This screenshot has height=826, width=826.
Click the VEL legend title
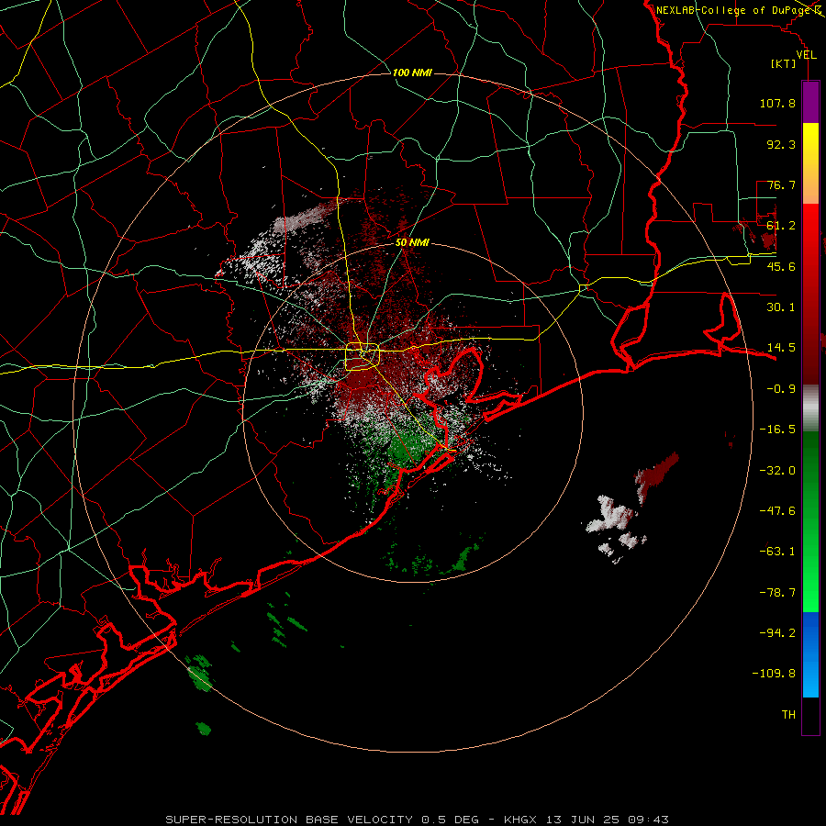click(x=806, y=55)
